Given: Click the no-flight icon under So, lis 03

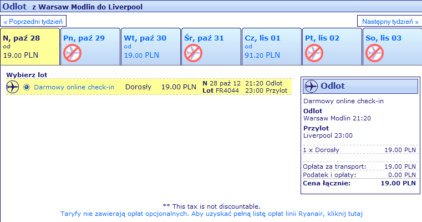Looking at the screenshot, I should tap(374, 53).
